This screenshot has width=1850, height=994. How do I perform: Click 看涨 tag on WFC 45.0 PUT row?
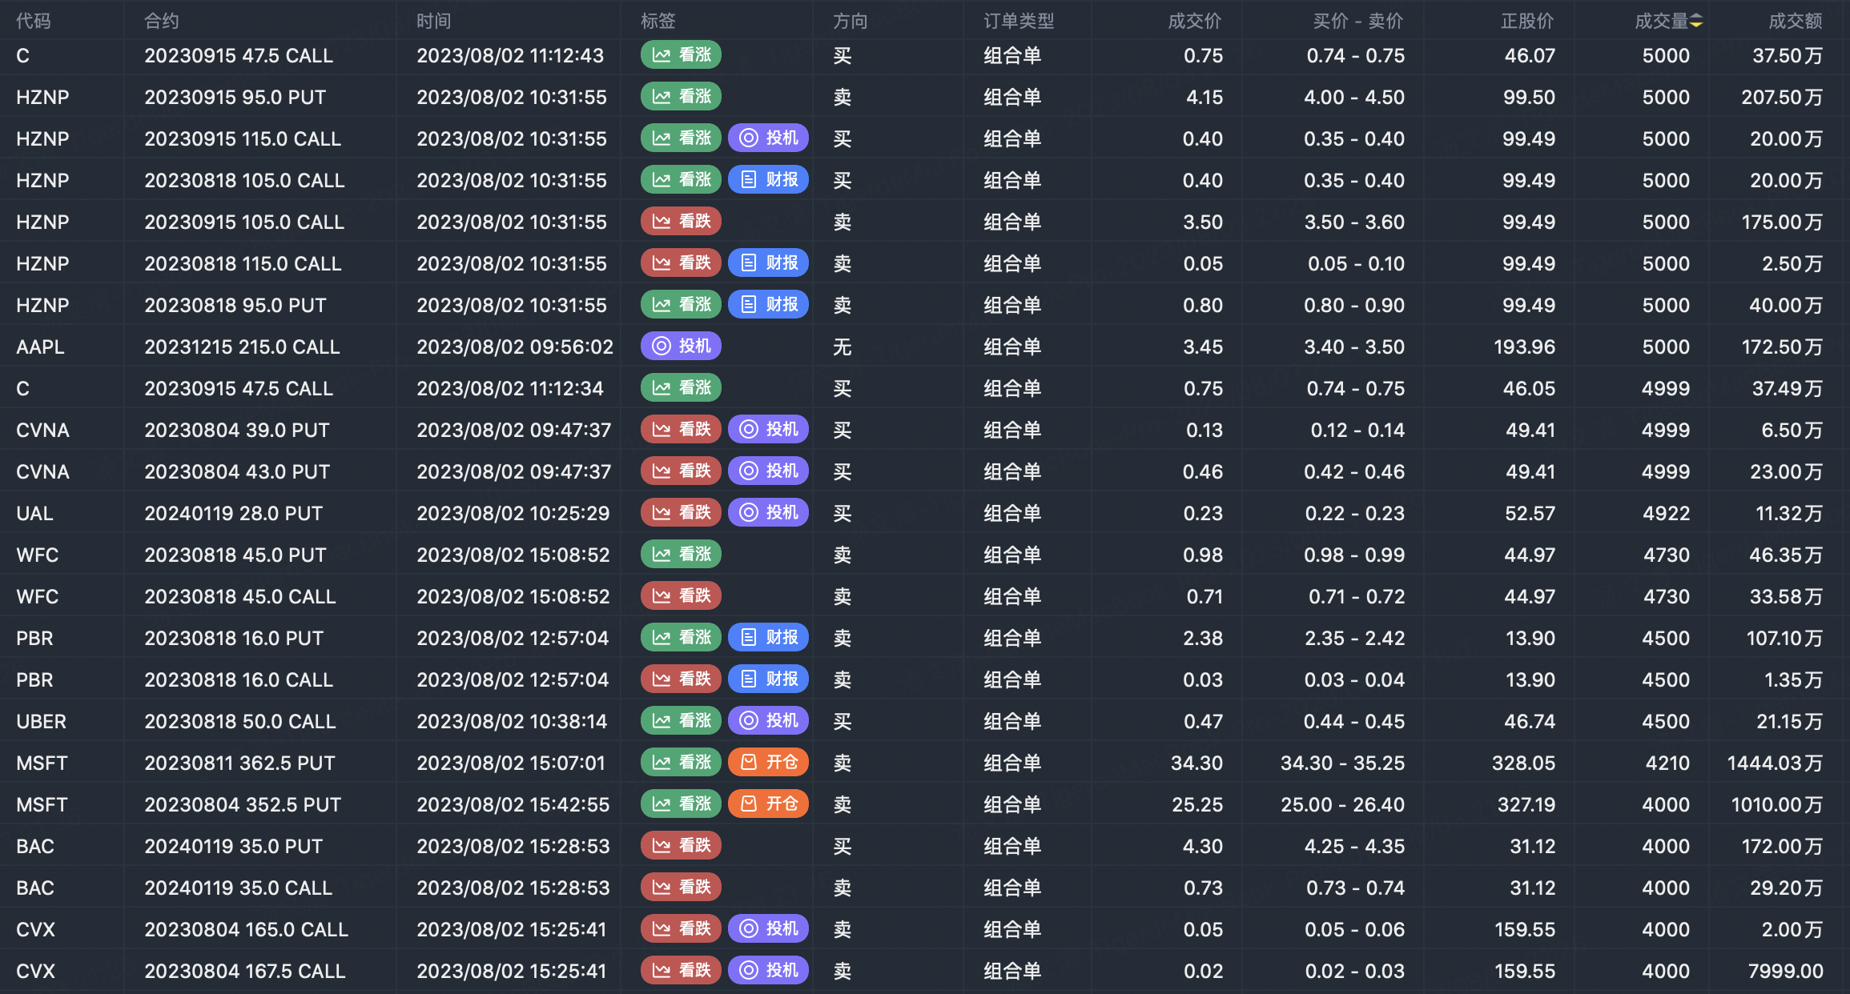pyautogui.click(x=681, y=555)
